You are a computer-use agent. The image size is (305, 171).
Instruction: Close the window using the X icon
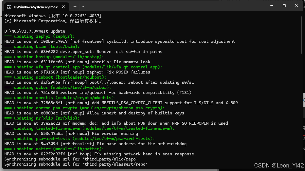click(296, 6)
